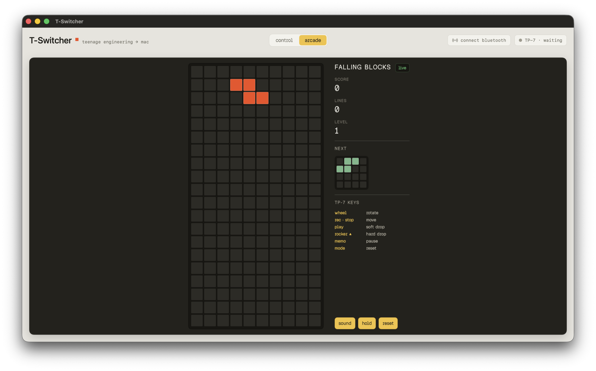The height and width of the screenshot is (371, 596).
Task: Click the falling orange Z block
Action: (249, 91)
